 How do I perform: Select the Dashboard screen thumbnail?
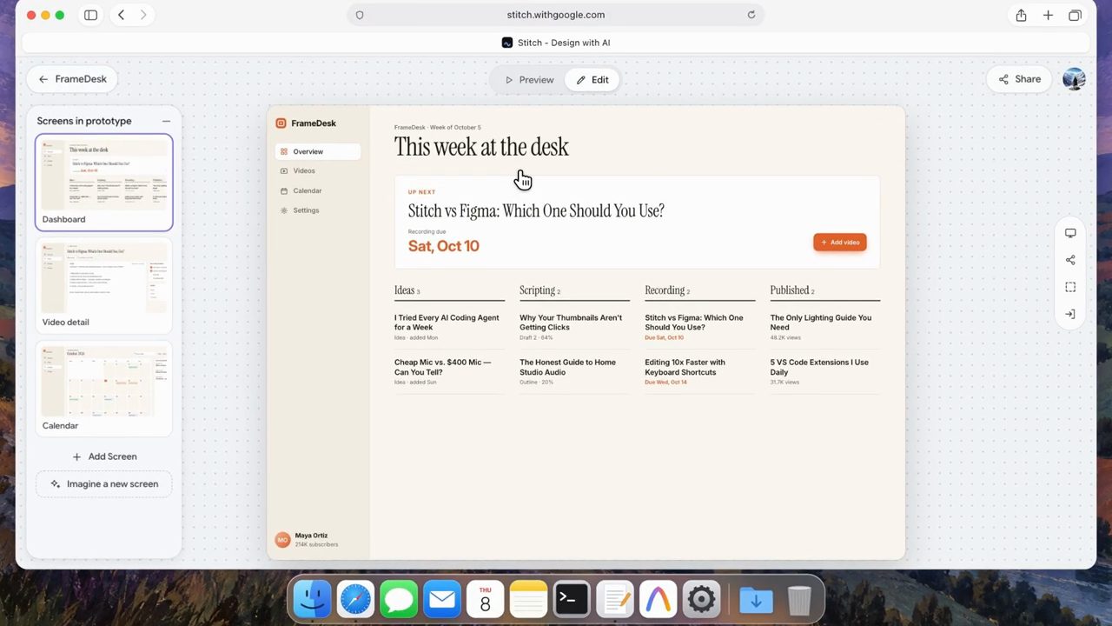[x=104, y=183]
